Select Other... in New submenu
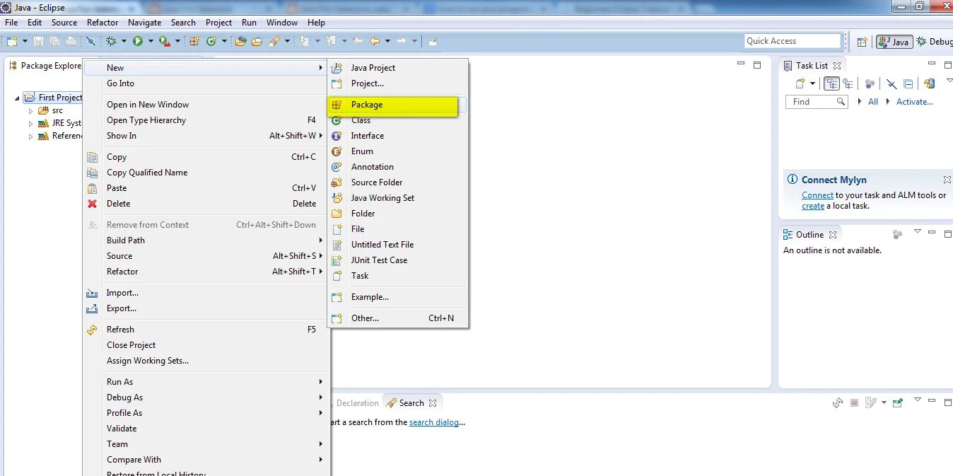 [x=397, y=318]
